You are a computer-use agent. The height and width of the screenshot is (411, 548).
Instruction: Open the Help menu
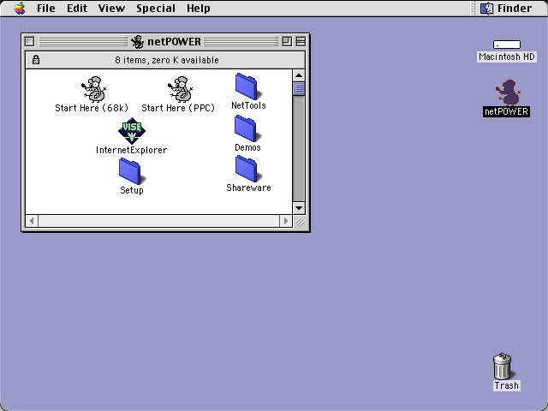[198, 8]
